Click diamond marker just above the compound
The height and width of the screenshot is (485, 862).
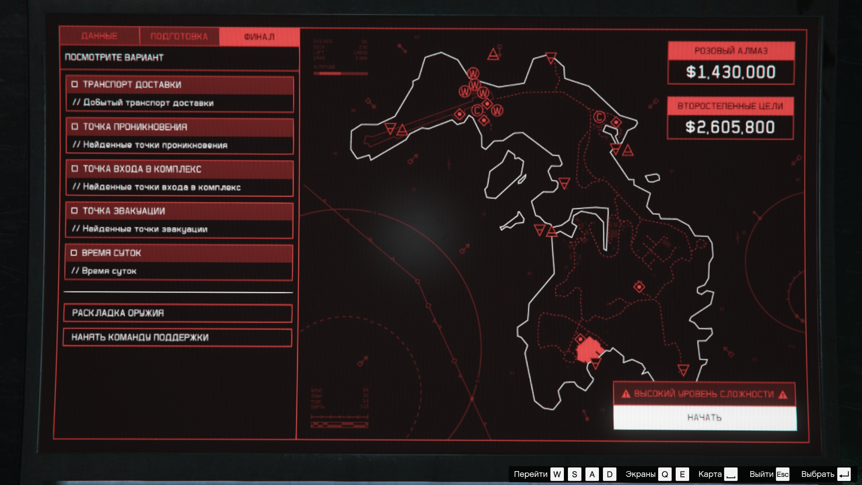click(580, 339)
